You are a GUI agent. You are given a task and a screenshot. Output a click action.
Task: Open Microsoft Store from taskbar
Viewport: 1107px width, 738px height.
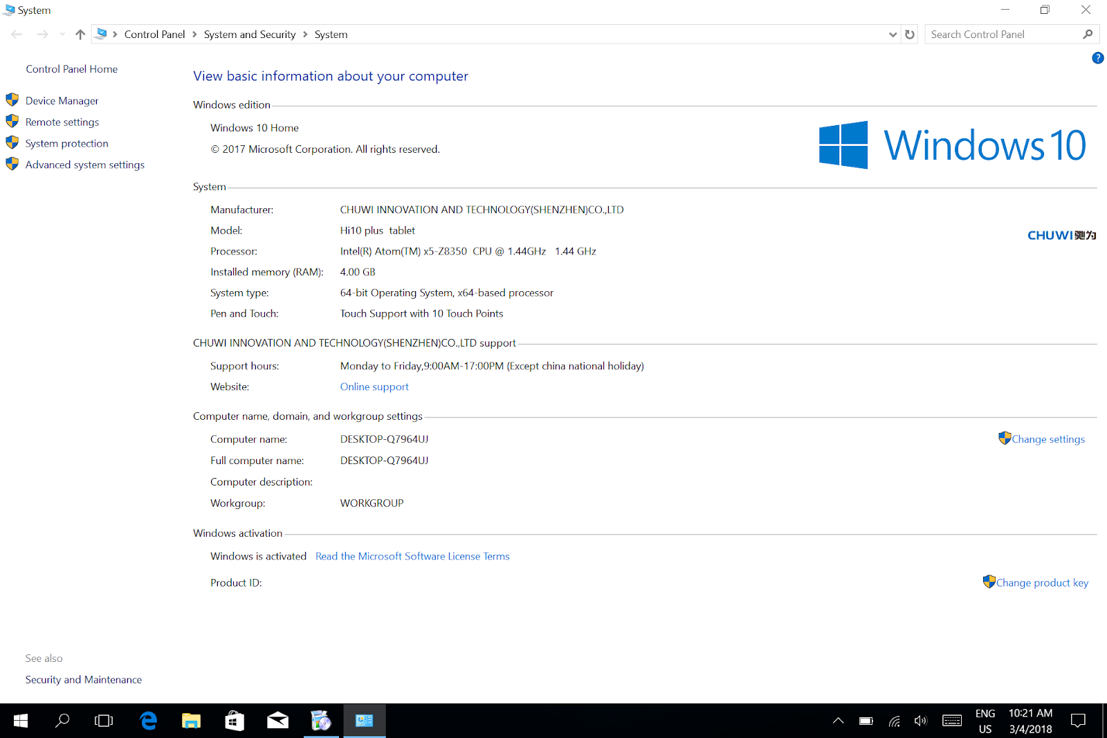(x=235, y=721)
